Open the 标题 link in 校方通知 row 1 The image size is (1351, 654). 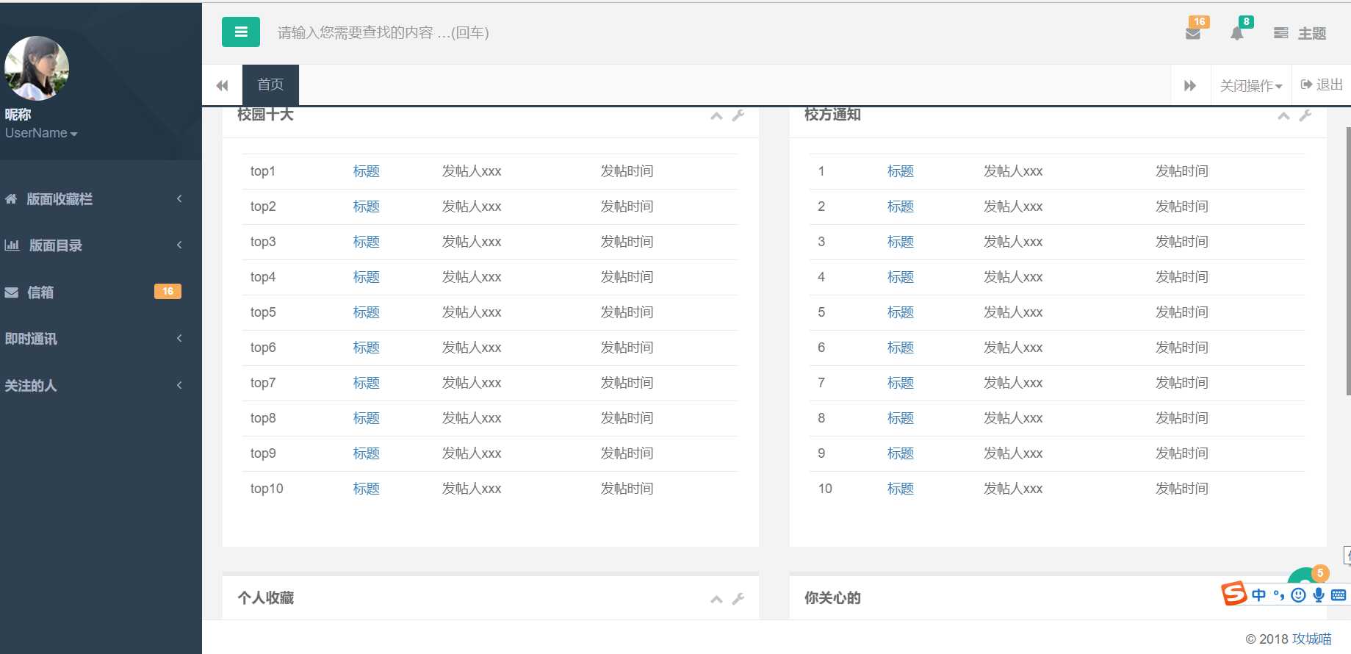tap(901, 171)
